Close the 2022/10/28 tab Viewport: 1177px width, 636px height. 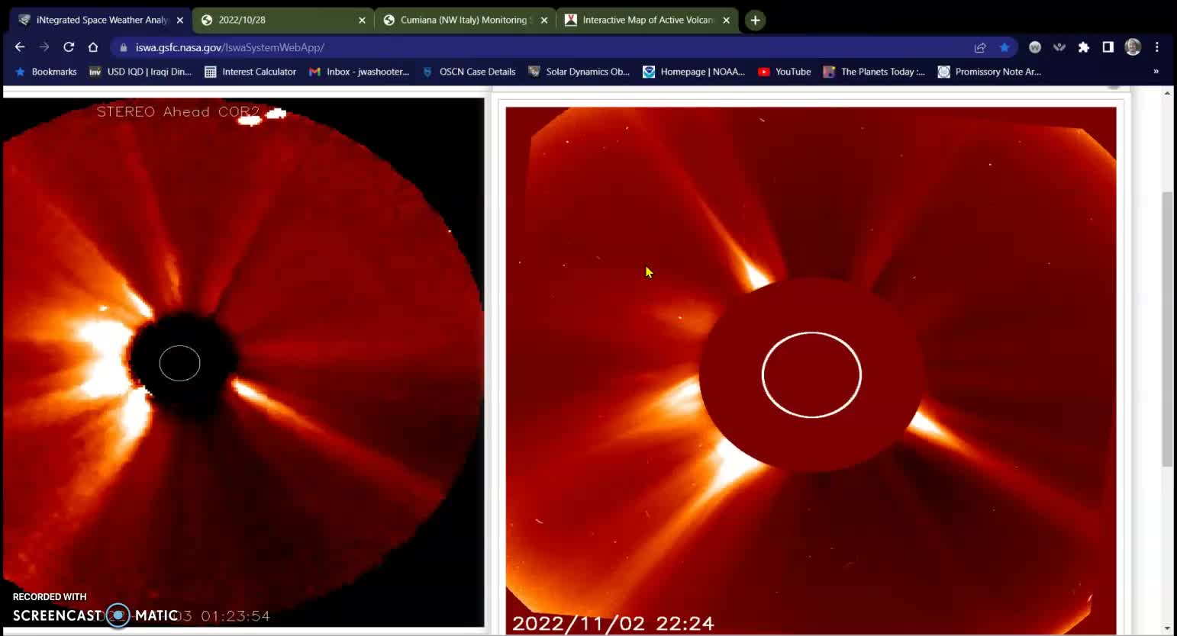362,21
